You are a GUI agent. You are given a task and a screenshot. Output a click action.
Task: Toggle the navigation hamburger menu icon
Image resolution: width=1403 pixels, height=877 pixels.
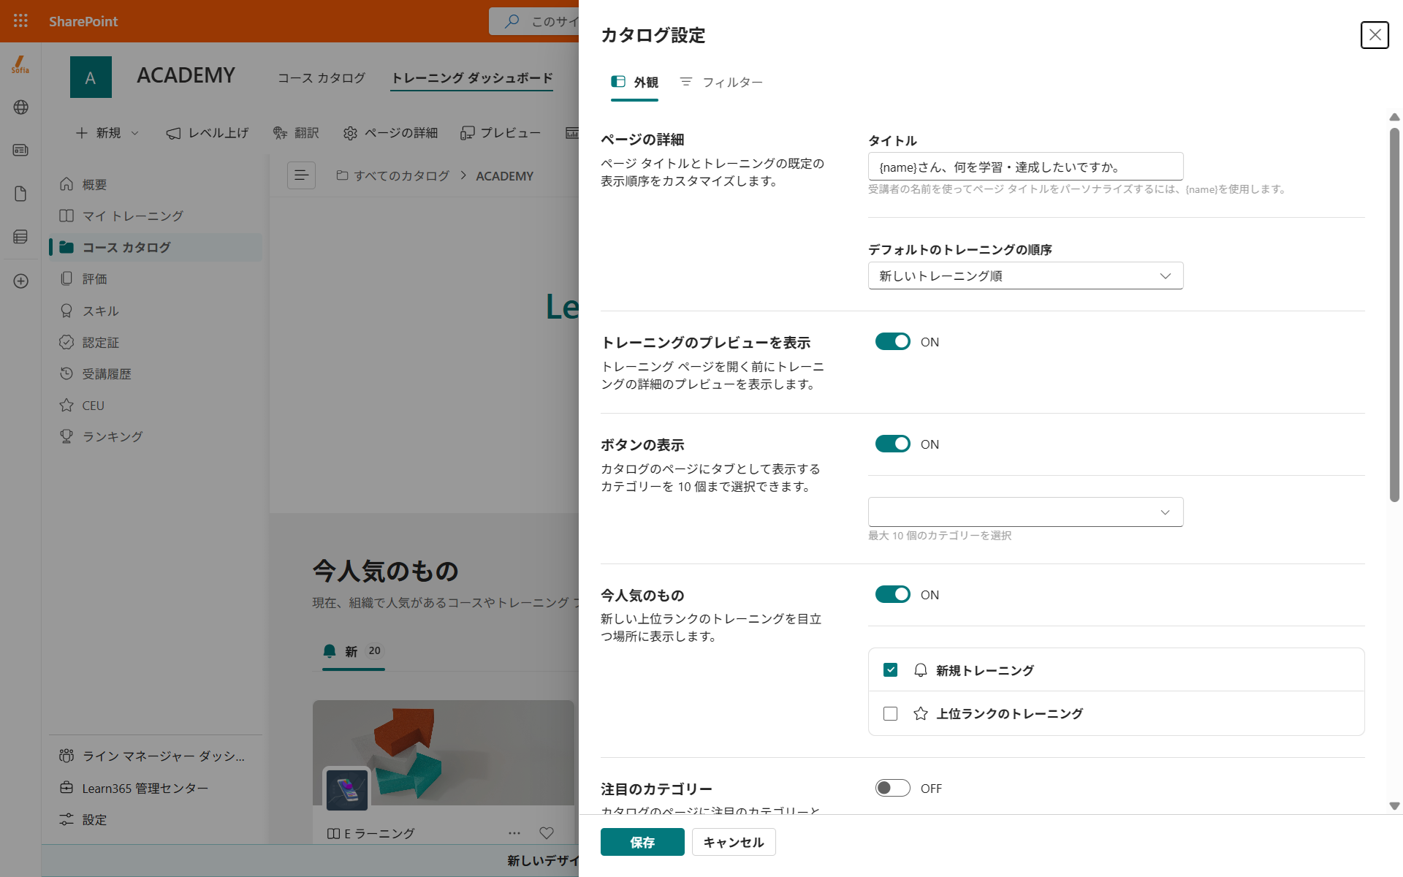click(301, 175)
